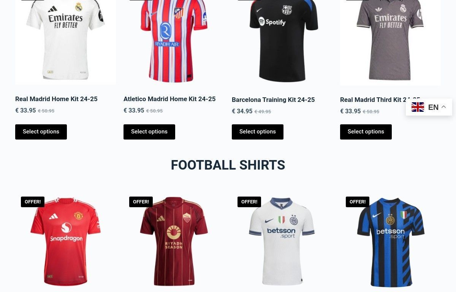View the grey Real Madrid third shirt image
Viewport: 456px width, 292px height.
tap(391, 42)
